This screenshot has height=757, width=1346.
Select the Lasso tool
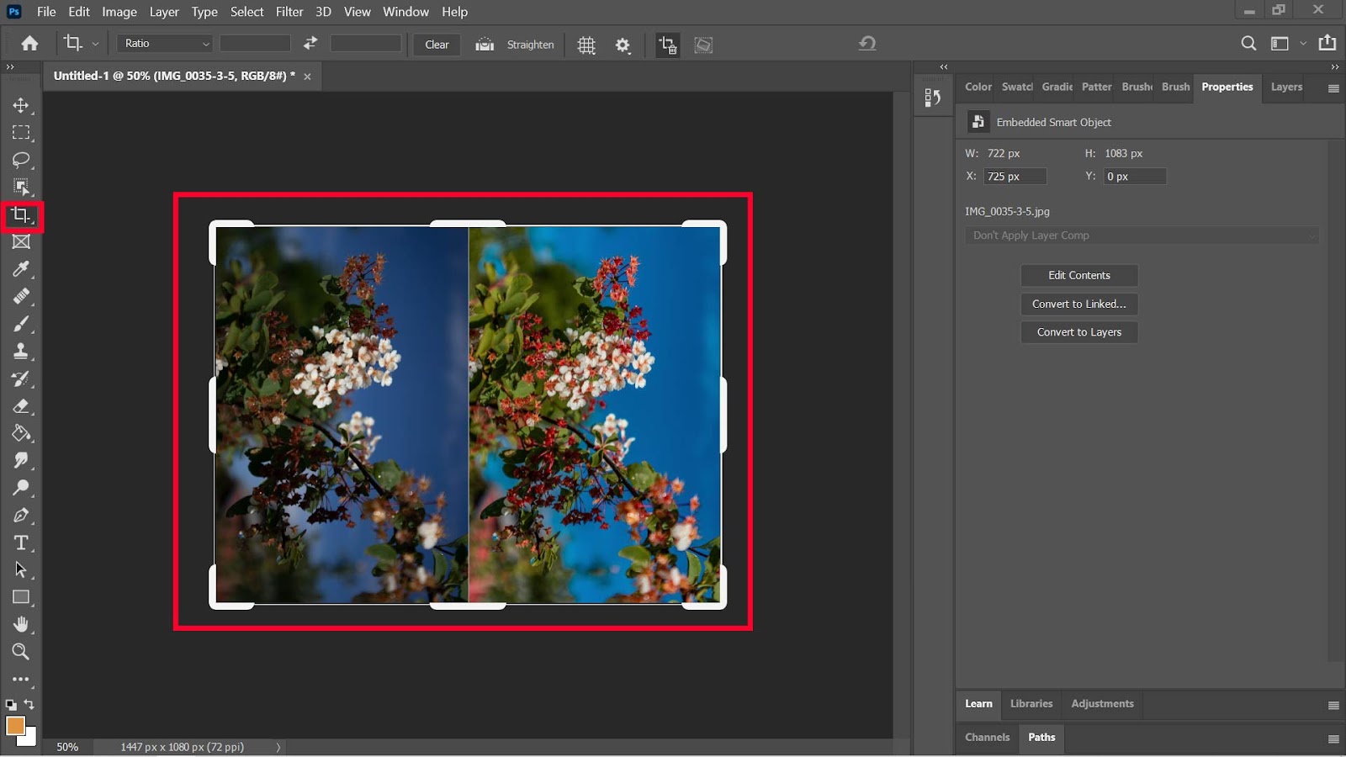[x=21, y=160]
